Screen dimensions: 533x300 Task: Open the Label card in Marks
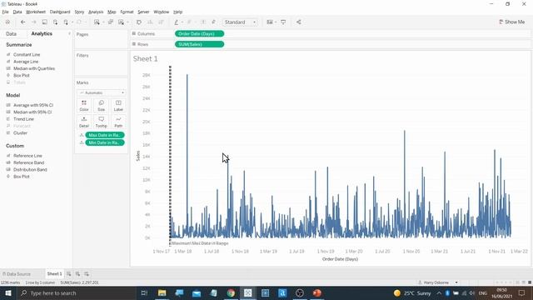click(118, 106)
